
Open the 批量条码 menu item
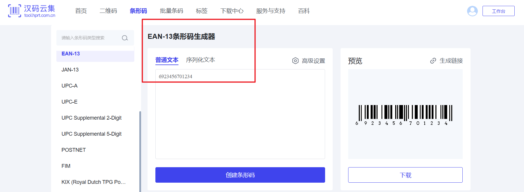coord(171,11)
